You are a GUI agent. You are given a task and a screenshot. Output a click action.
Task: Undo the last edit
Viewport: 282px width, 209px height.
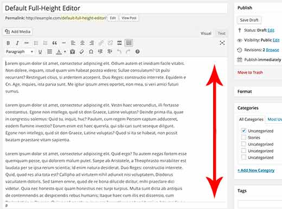pos(119,52)
